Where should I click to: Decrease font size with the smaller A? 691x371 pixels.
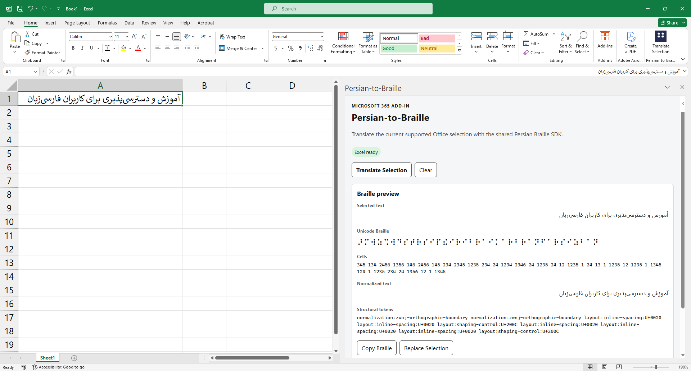tap(144, 36)
